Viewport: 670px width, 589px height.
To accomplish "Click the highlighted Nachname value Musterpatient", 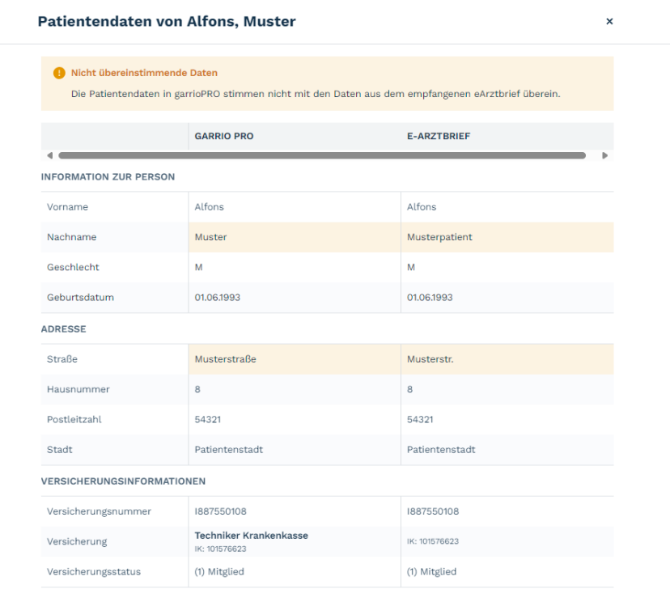I will 439,237.
